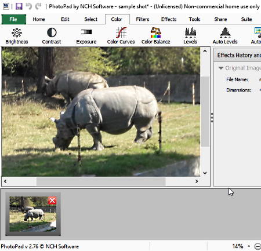Select the rhino image thumbnail

[33, 214]
